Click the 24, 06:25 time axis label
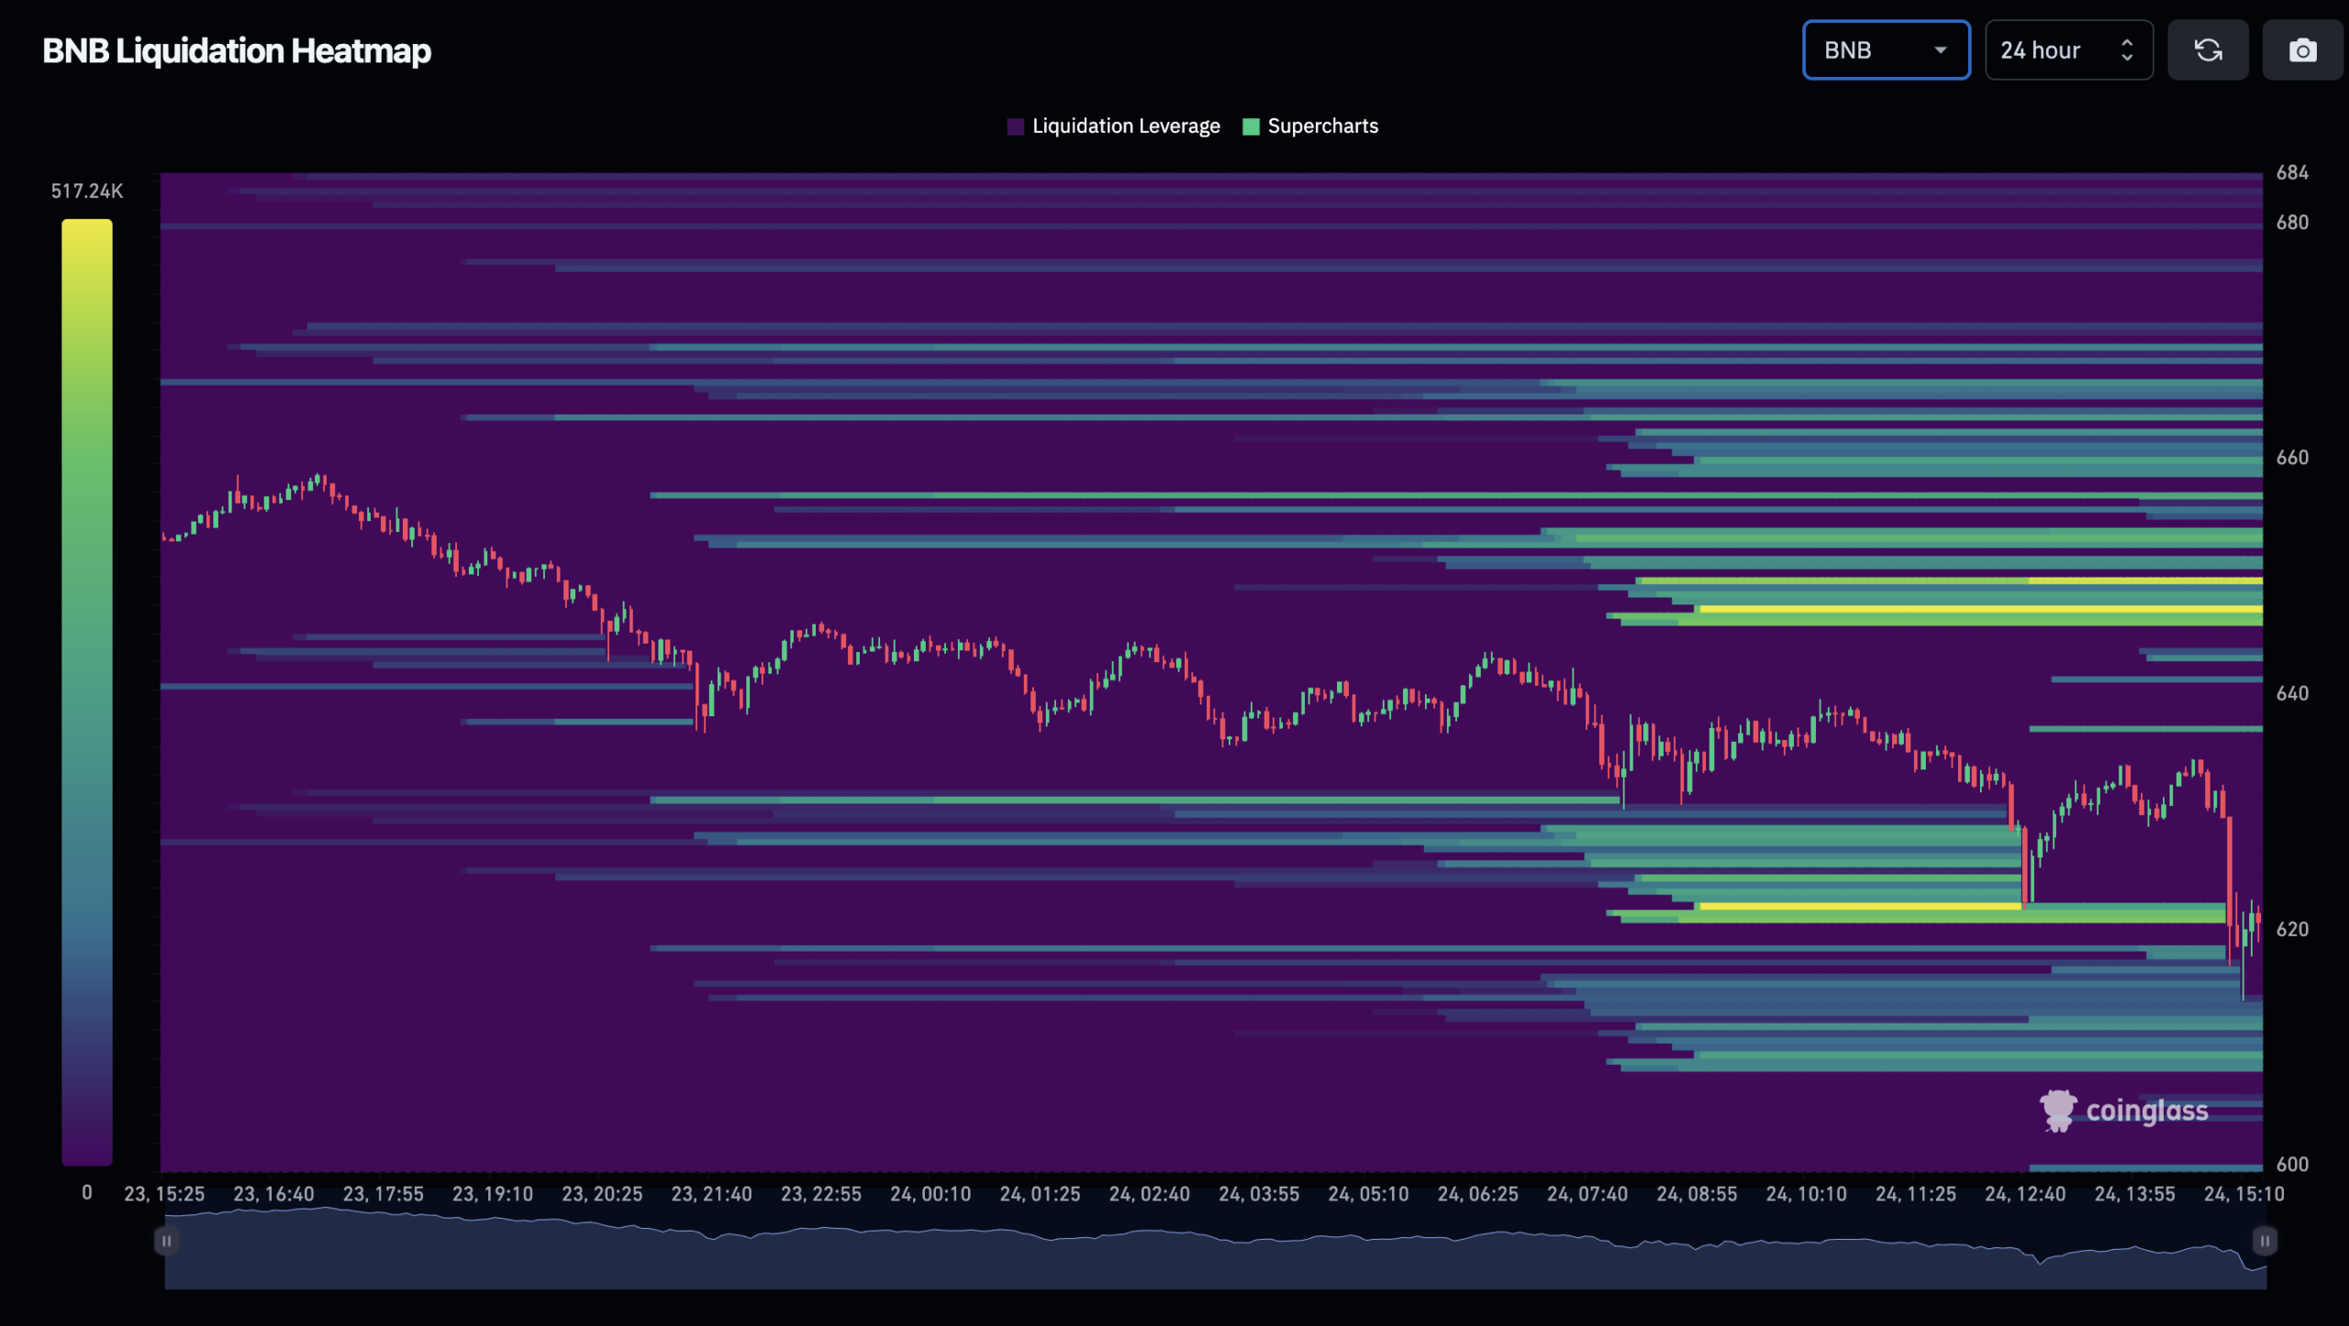 click(1477, 1194)
